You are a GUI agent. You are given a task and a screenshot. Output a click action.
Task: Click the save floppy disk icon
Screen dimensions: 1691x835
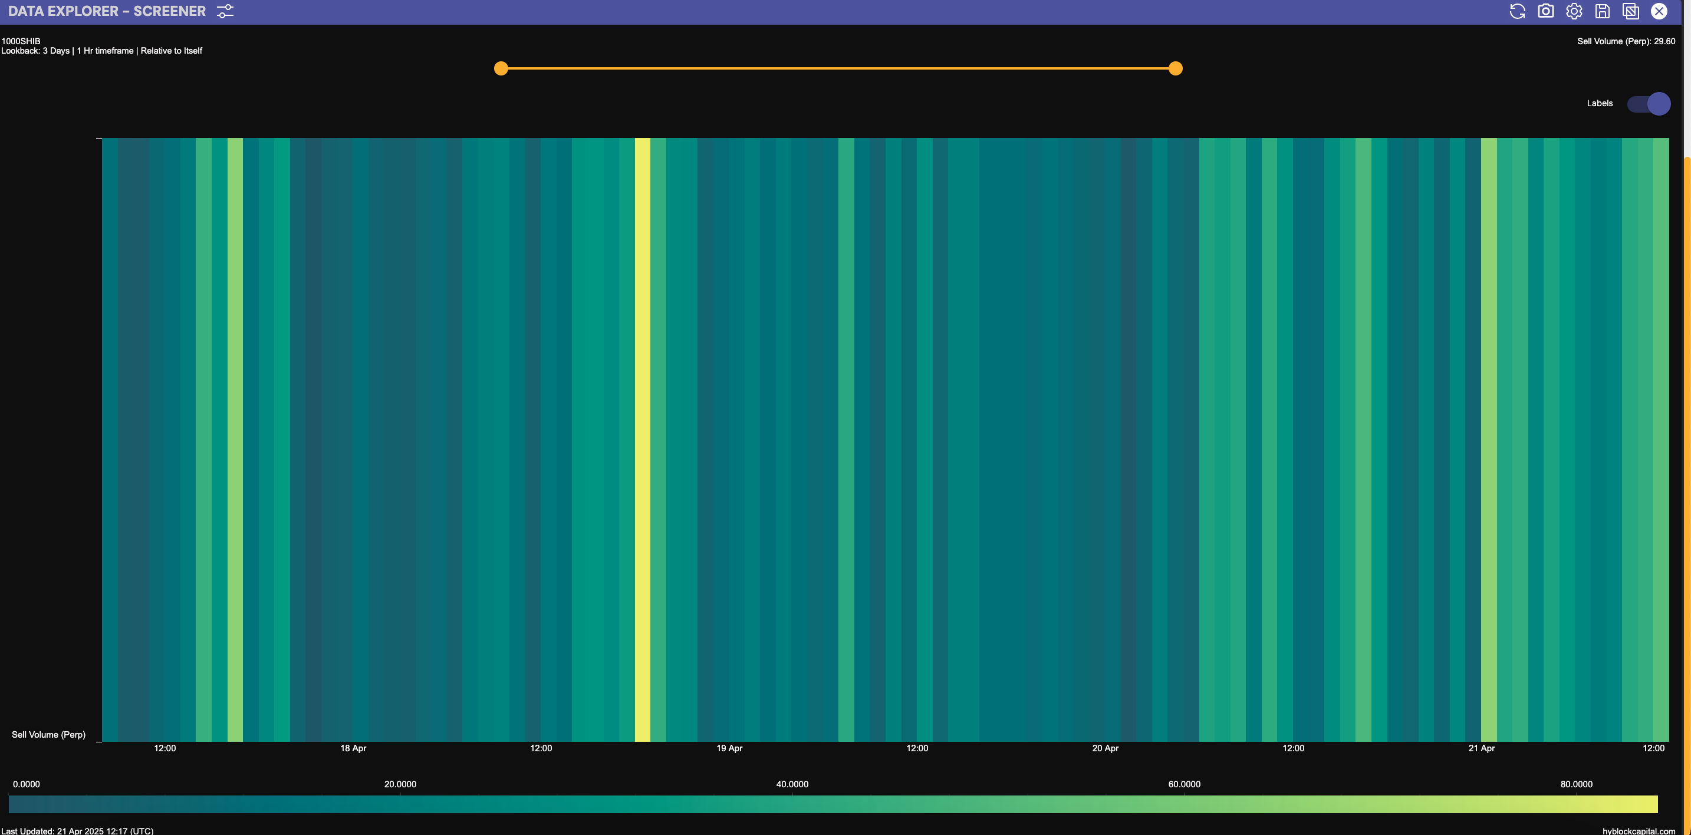click(x=1603, y=11)
